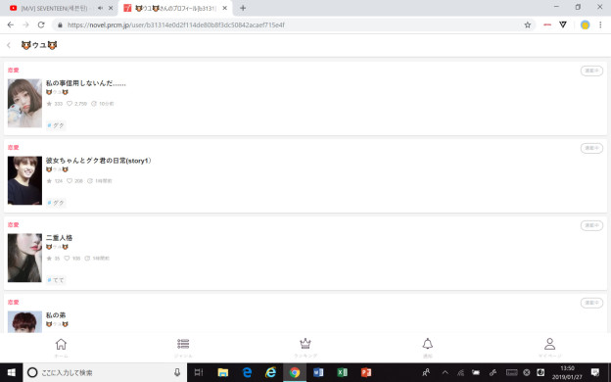
Task: Open the 彼女ちゃんとグク君の日常 cover thumbnail
Action: [x=24, y=180]
